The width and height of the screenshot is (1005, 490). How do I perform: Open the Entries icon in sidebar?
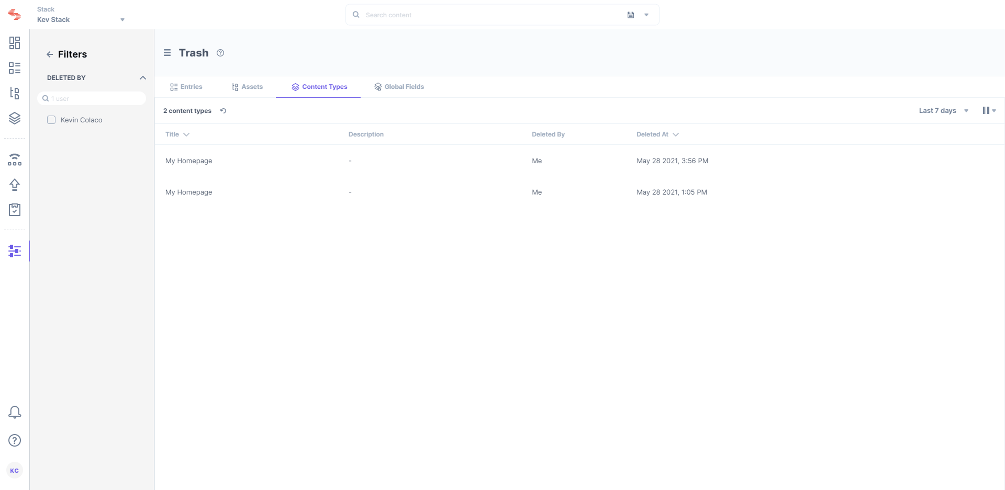tap(14, 68)
